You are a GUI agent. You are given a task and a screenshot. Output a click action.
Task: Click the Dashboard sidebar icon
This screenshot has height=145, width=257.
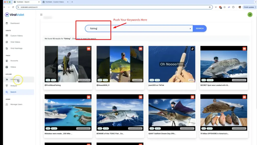[7, 23]
